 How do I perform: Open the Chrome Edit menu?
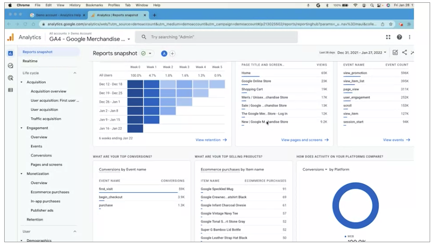49,5
